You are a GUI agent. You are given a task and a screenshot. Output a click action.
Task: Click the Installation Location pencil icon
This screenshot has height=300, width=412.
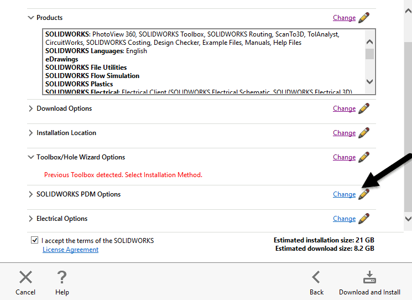tap(364, 132)
